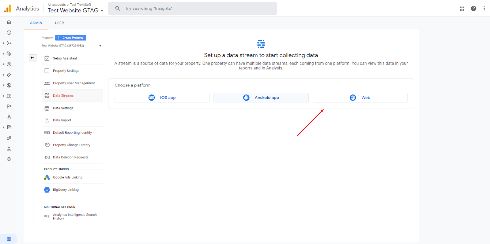
Task: Open the Events tap-finger sidebar icon
Action: click(x=9, y=117)
